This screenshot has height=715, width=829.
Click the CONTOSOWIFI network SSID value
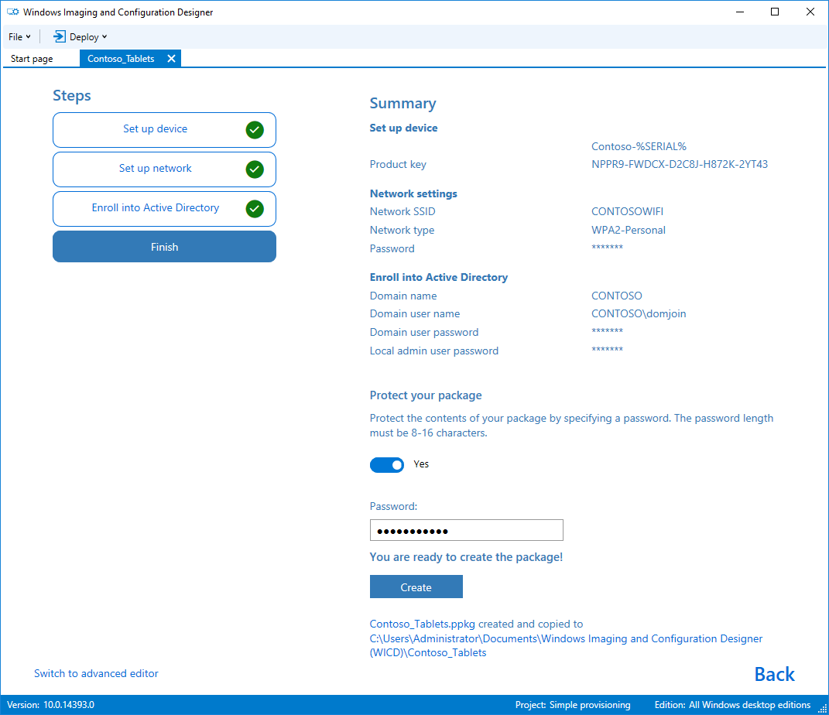[x=627, y=211]
